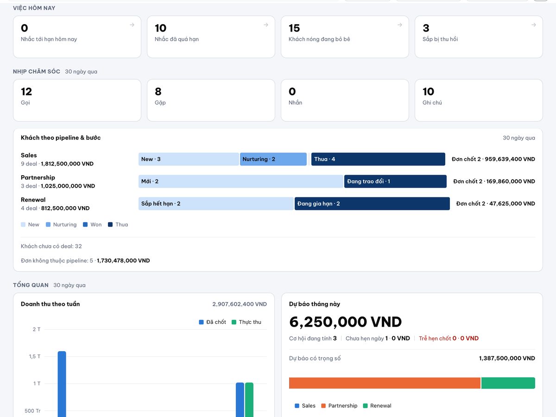Open the Nhắn card showing 0
Viewport: 556px width, 417px height.
point(345,100)
